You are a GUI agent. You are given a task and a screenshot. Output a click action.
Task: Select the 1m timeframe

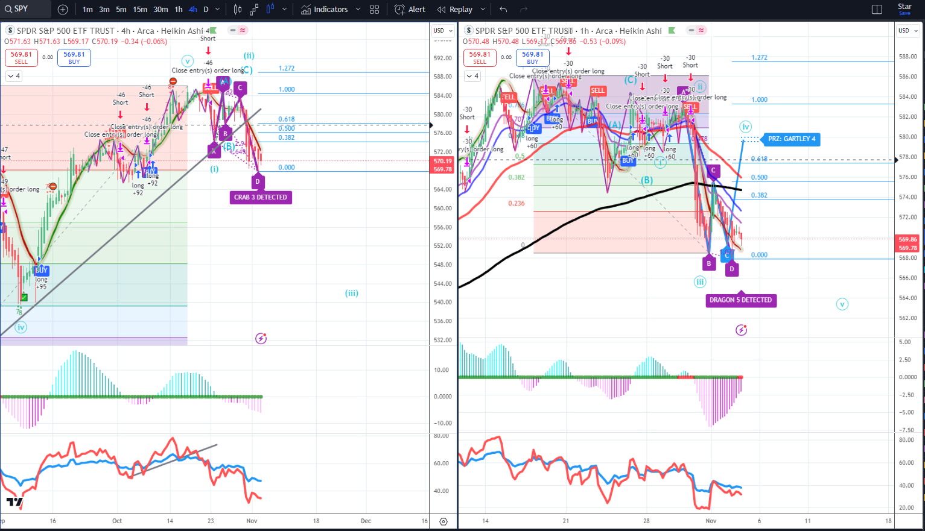pos(87,9)
